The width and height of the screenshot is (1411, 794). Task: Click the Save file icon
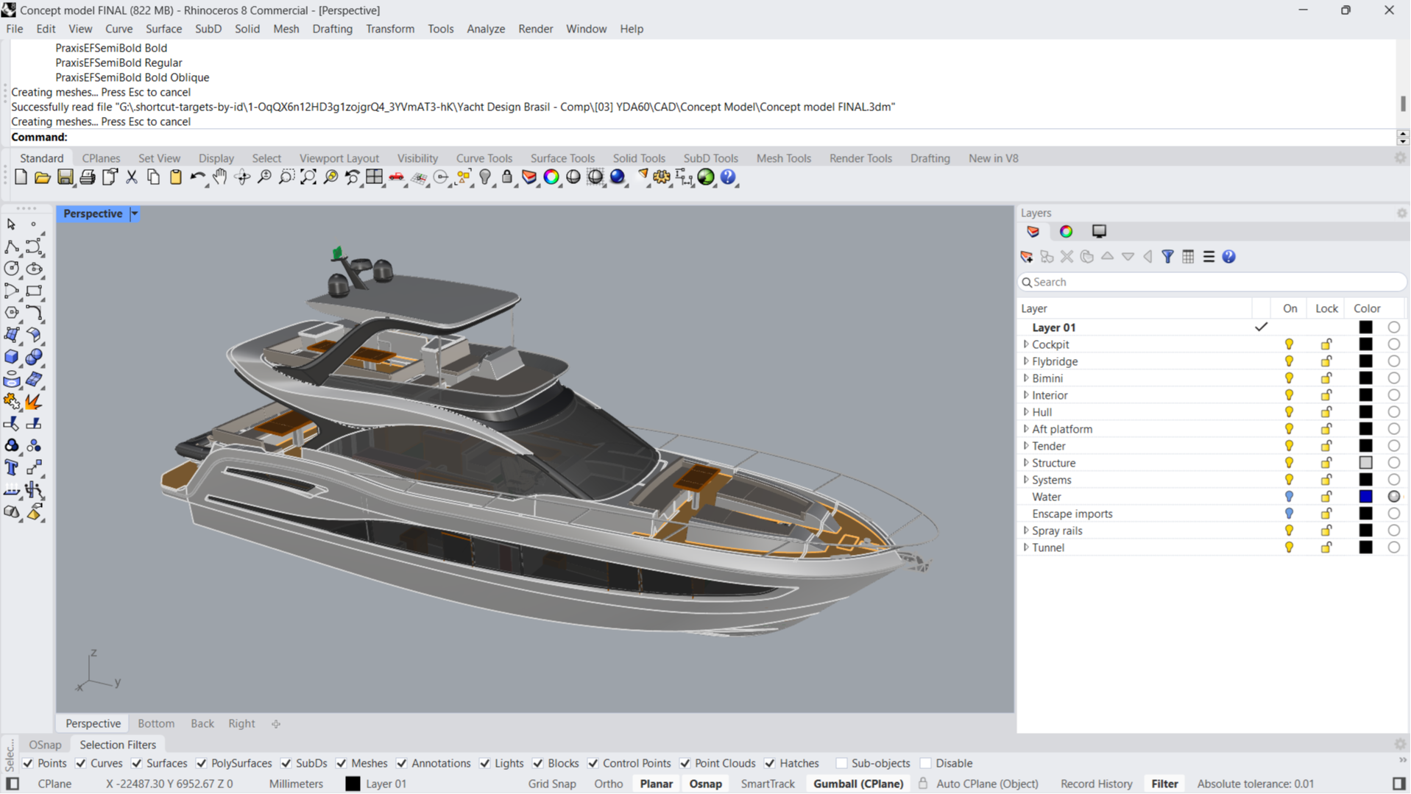[66, 177]
